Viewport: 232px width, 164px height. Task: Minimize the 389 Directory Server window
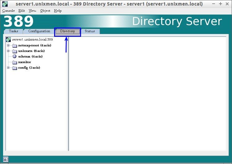tap(213, 4)
